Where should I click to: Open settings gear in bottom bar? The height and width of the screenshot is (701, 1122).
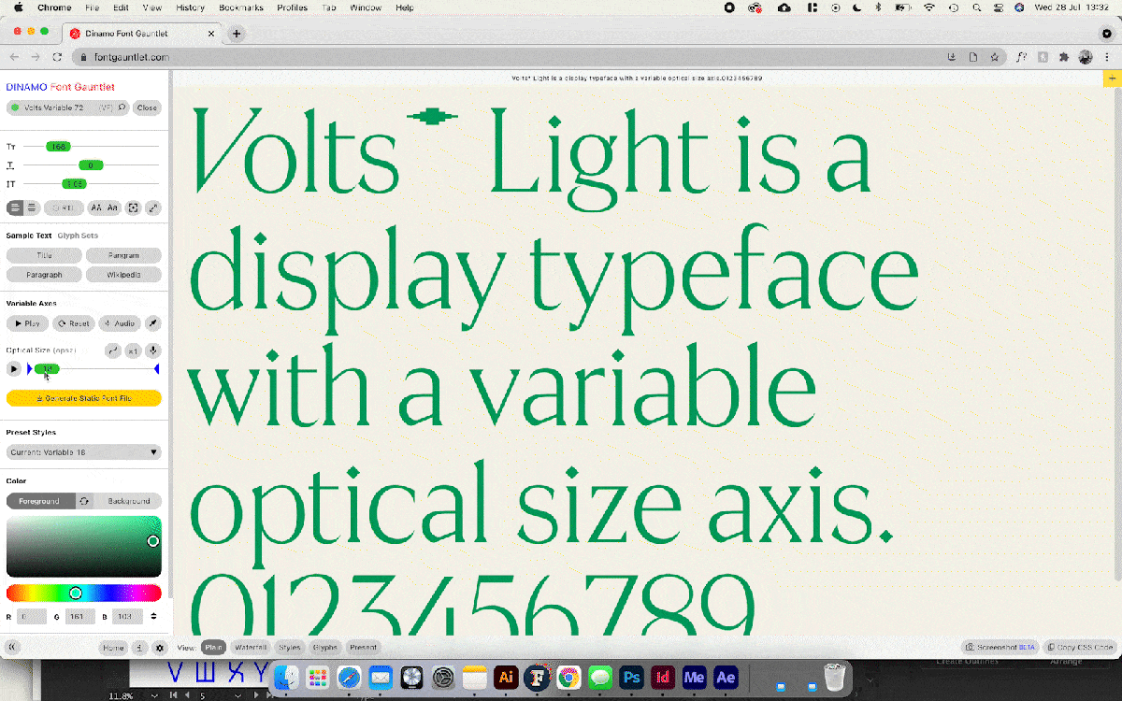160,647
